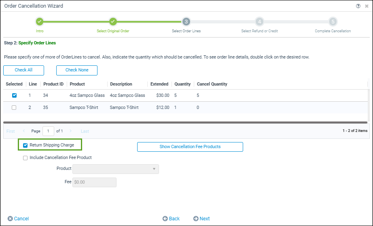The width and height of the screenshot is (373, 226).
Task: Click the Check None button
Action: (x=77, y=70)
